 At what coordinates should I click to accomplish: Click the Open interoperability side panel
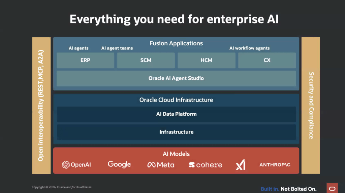[x=41, y=105]
